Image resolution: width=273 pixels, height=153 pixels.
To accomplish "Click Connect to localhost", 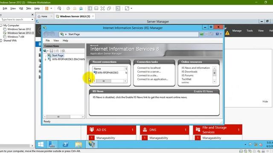I will (149, 68).
